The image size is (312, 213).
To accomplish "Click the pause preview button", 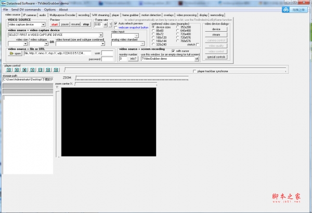I will tap(65, 24).
